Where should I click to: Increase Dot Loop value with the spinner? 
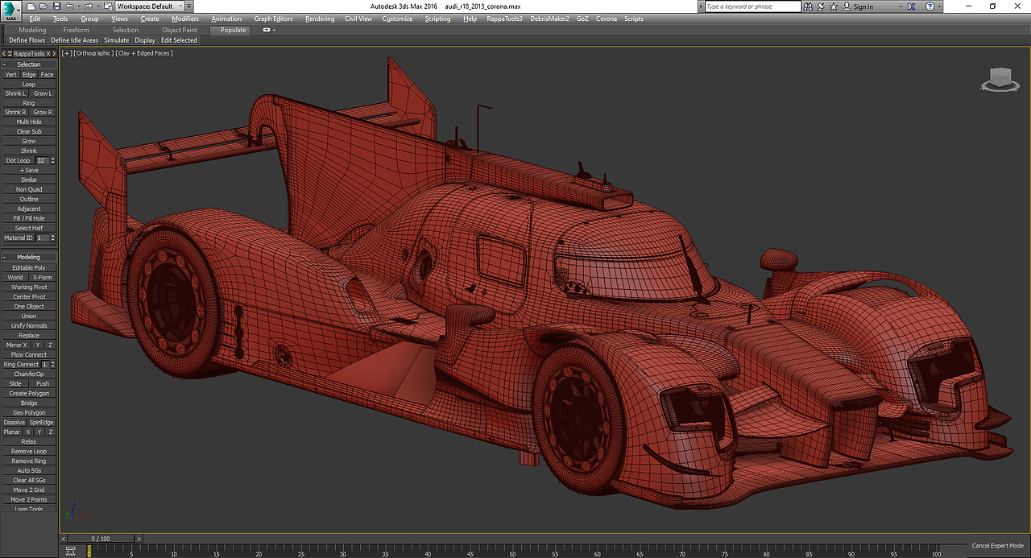click(x=51, y=158)
